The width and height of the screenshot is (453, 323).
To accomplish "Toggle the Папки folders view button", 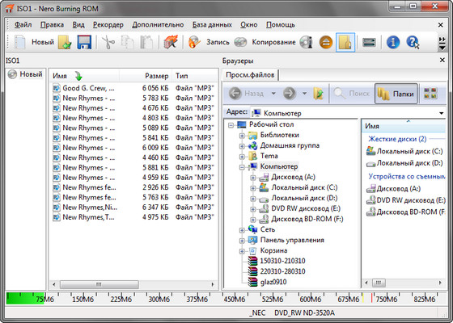I will [396, 94].
